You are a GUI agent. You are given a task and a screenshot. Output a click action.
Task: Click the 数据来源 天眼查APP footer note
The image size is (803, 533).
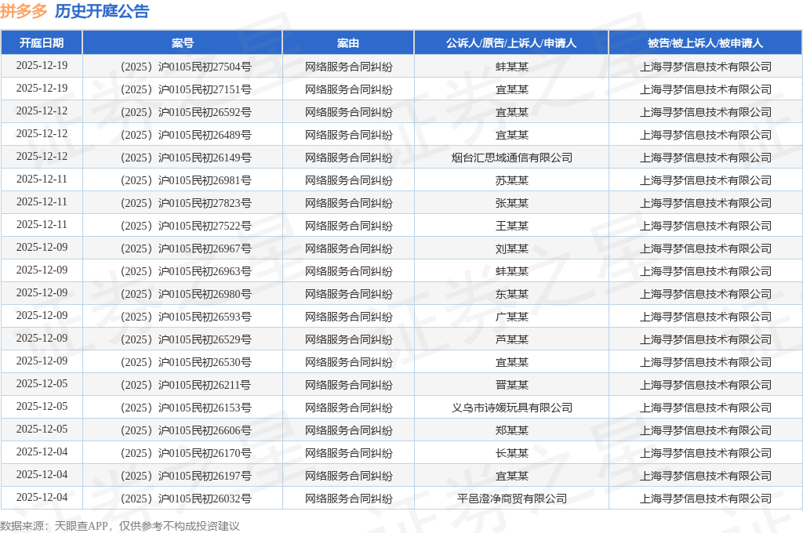point(120,526)
